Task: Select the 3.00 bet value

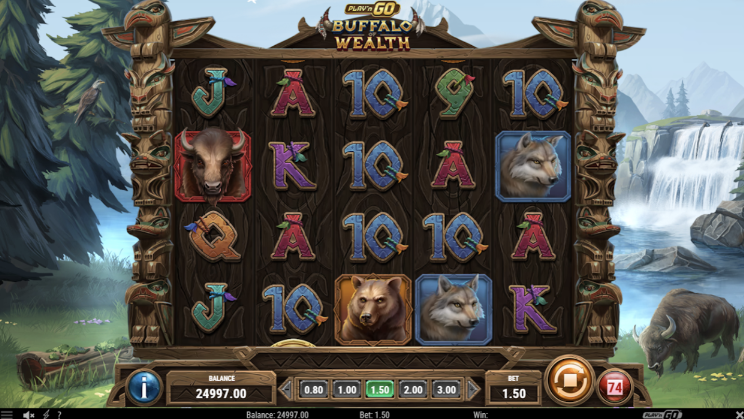Action: tap(446, 389)
